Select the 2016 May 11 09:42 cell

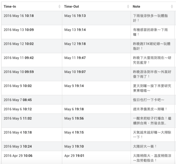[x=32, y=60]
